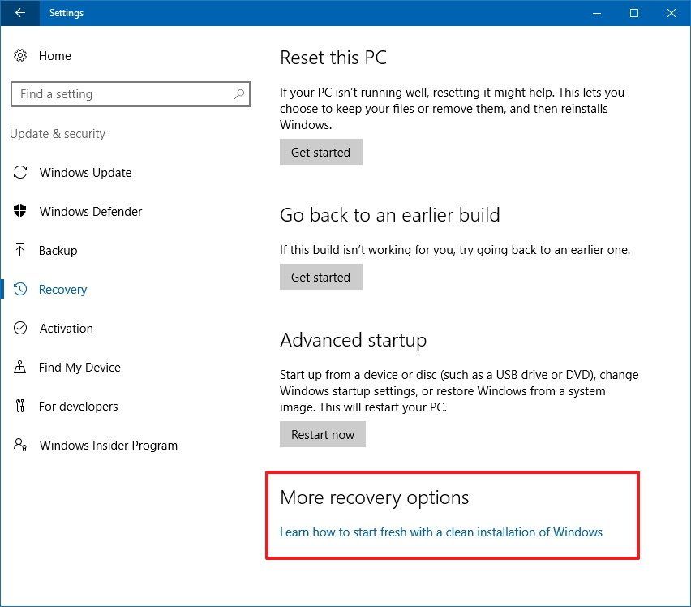Click the magnifier icon in search box
Viewport: 691px width, 607px height.
239,94
